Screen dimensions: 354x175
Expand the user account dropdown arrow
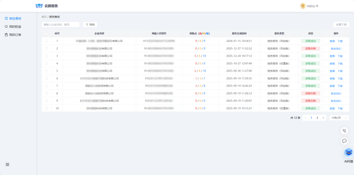[x=317, y=6]
